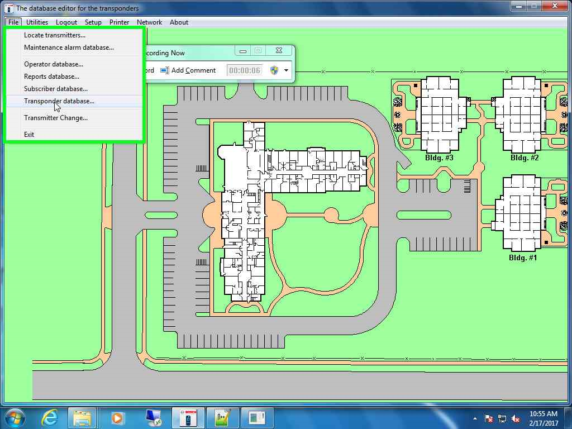The image size is (572, 429).
Task: Click Exit in the File menu
Action: [x=29, y=135]
